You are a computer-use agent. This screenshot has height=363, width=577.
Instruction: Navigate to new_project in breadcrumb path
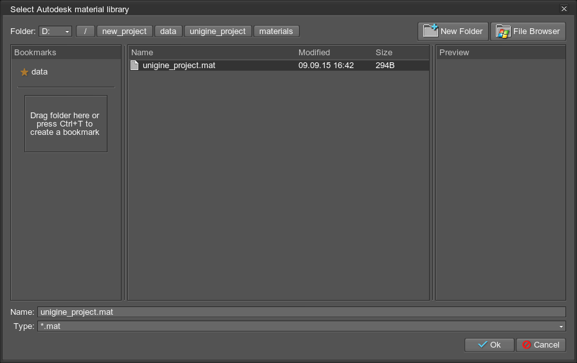(125, 31)
